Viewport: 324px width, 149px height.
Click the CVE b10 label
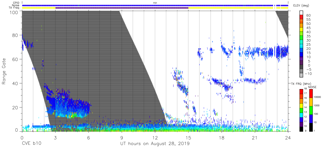[31, 144]
